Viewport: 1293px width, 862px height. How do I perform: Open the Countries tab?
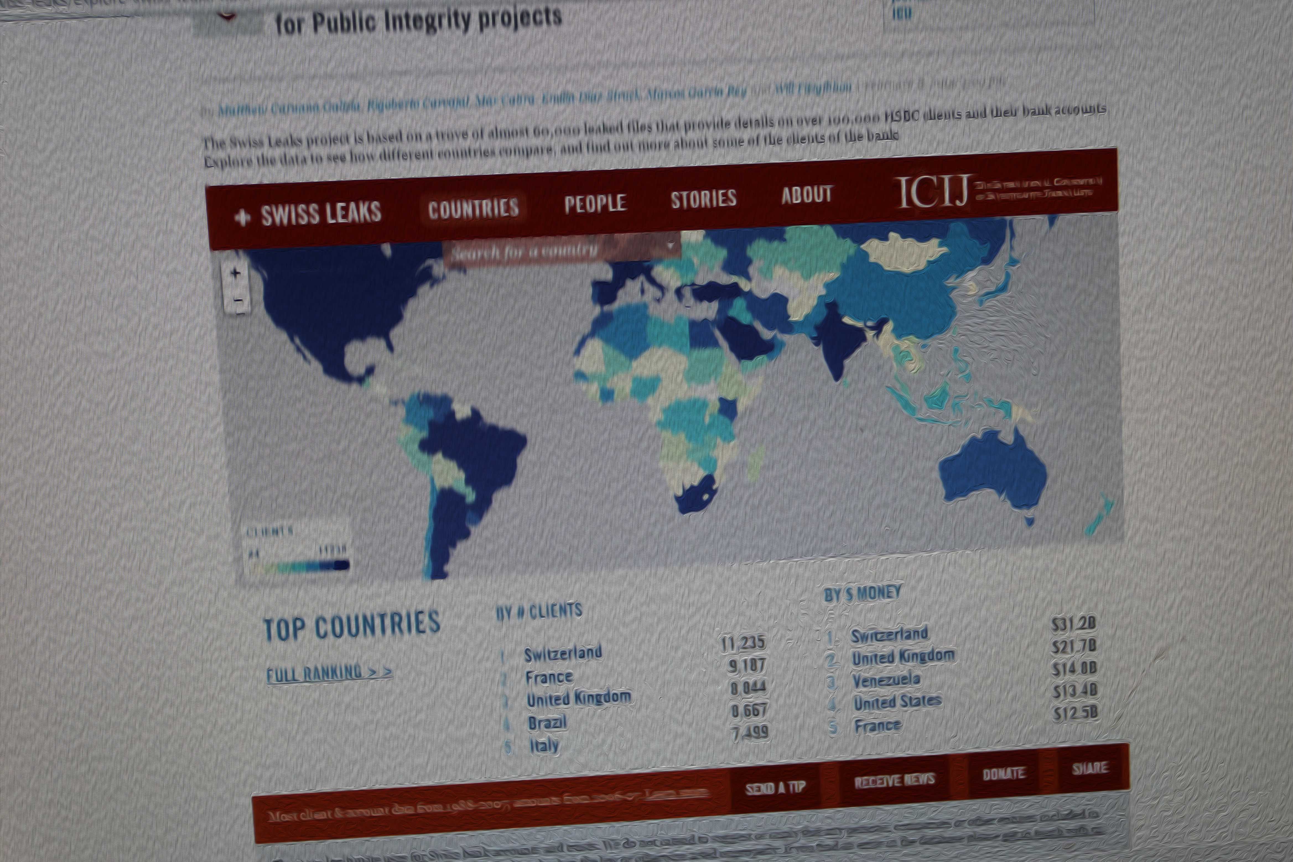[x=473, y=208]
